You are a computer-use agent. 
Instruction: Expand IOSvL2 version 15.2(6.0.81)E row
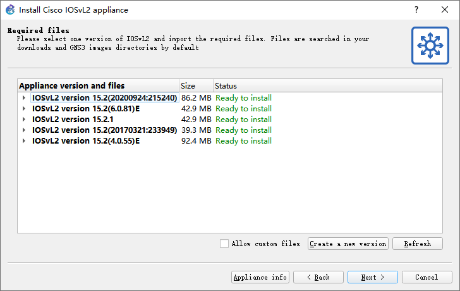[24, 109]
